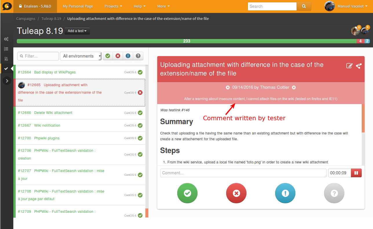Click the red 4 failed progress segment
The width and height of the screenshot is (373, 229).
(x=361, y=41)
